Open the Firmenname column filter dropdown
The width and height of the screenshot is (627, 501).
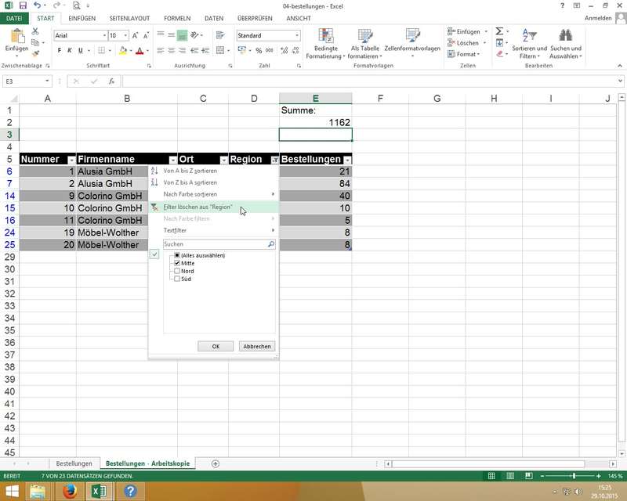(172, 160)
